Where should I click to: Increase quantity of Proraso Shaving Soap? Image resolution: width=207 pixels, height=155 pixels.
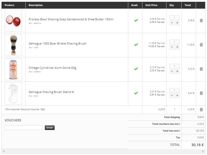pos(177,23)
